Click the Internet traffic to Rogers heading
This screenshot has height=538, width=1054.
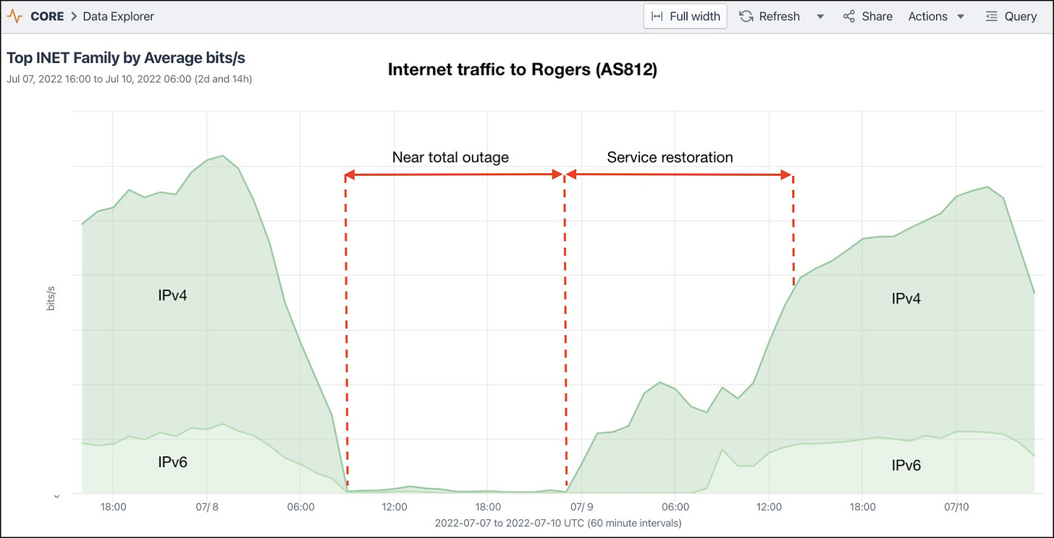click(x=522, y=70)
